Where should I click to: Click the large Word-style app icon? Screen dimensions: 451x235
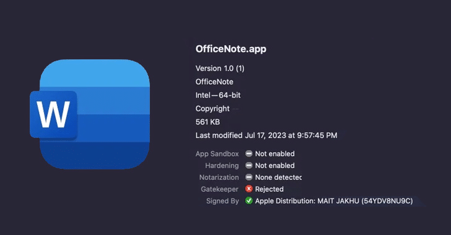pos(90,114)
